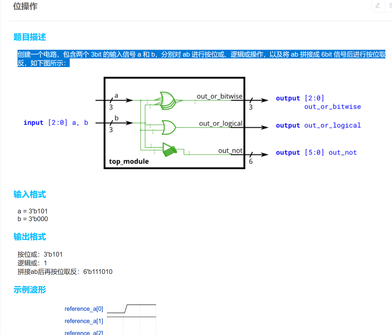The image size is (392, 335).
Task: Click the top_module label in diagram
Action: [129, 161]
